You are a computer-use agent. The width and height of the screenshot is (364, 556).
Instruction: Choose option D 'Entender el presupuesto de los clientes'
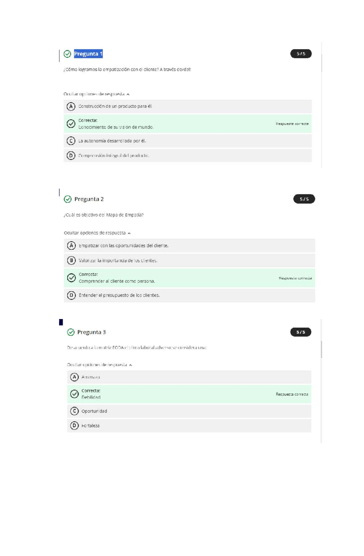[71, 295]
